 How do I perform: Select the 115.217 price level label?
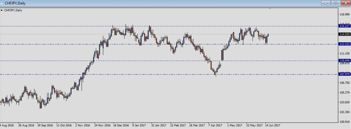click(345, 26)
